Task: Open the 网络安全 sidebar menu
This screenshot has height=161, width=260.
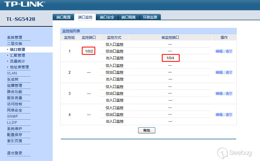Action: [x=15, y=110]
